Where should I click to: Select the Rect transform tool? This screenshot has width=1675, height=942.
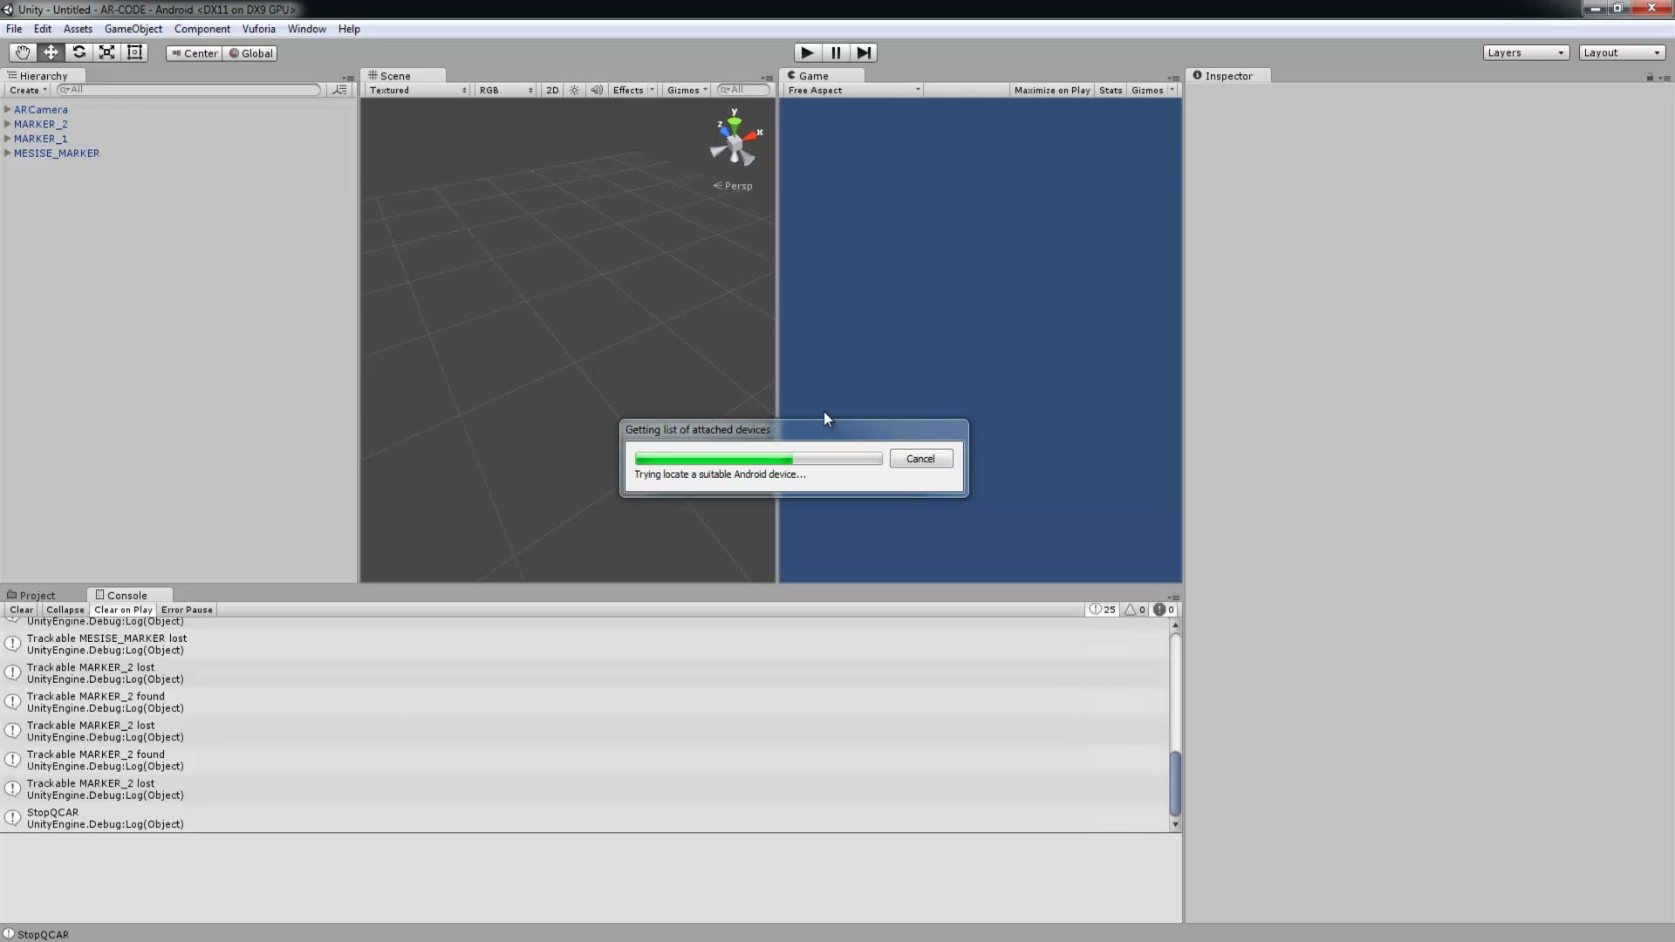(134, 52)
